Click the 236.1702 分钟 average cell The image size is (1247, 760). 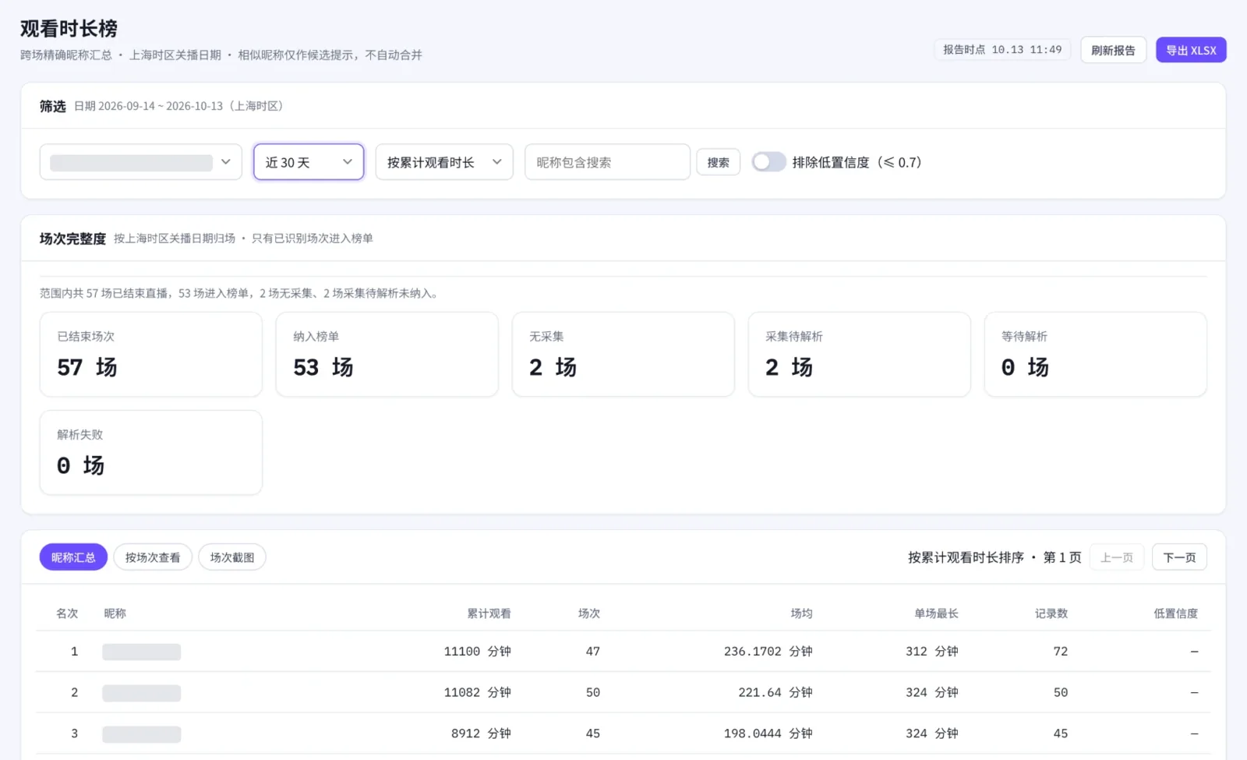pos(768,652)
